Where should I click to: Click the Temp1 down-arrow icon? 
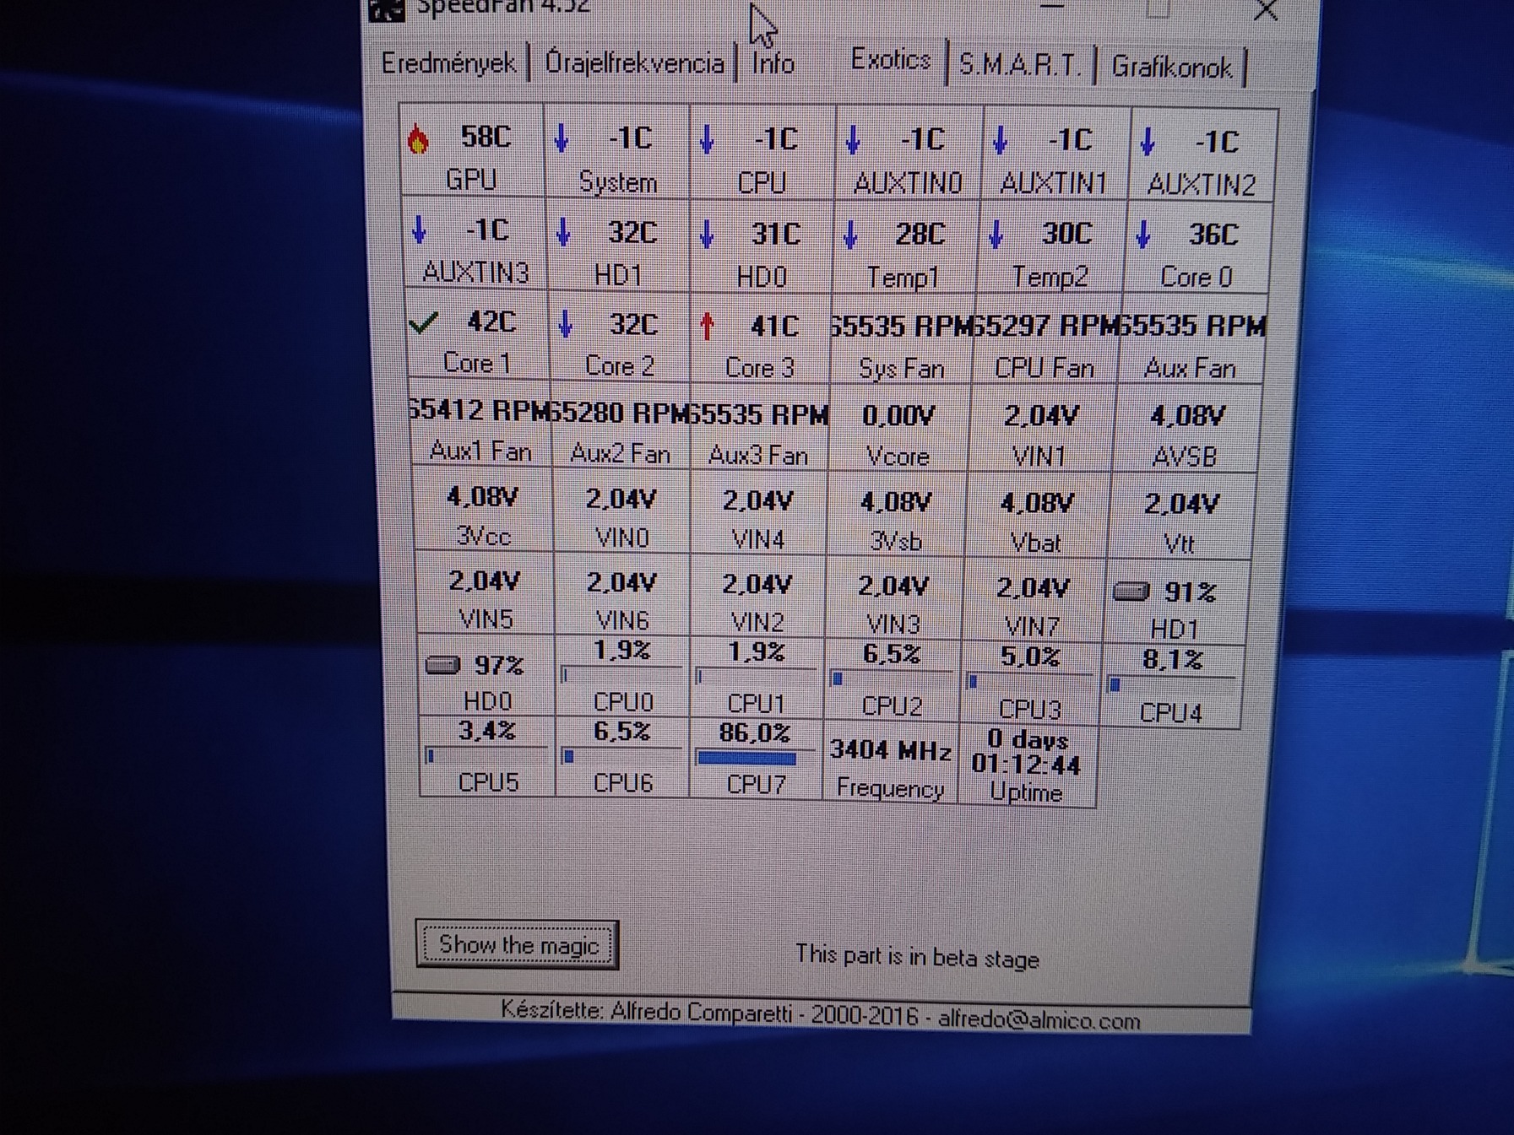[x=850, y=235]
